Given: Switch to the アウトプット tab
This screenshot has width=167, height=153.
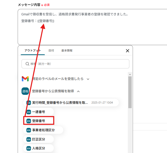Looking at the screenshot, I should pos(33,50).
